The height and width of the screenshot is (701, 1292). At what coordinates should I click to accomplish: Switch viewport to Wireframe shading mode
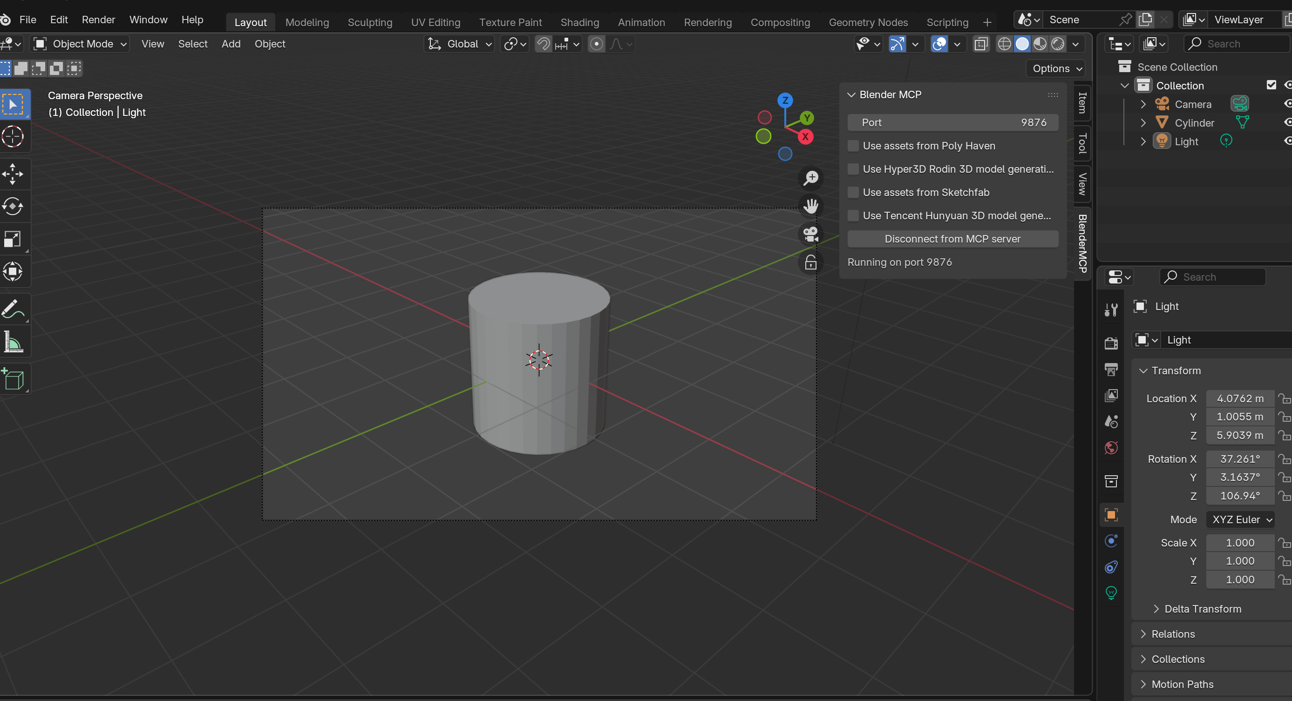1004,44
